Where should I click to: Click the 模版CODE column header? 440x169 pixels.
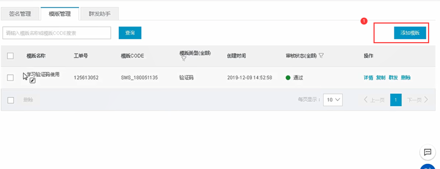(132, 56)
